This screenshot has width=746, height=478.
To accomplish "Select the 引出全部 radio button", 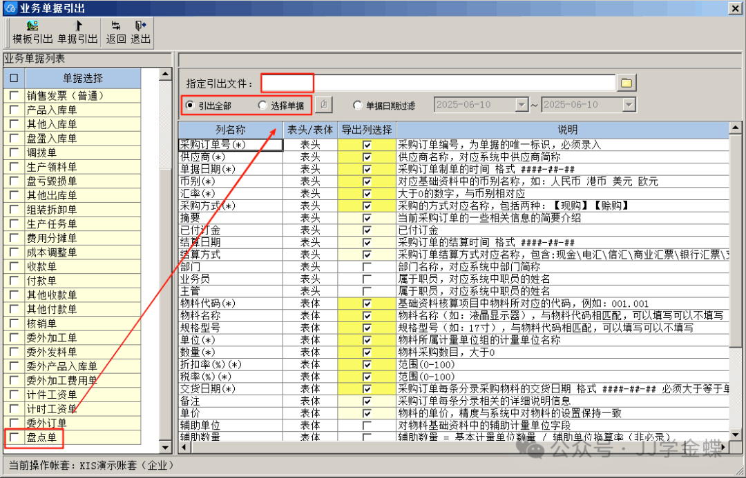I will click(x=190, y=106).
